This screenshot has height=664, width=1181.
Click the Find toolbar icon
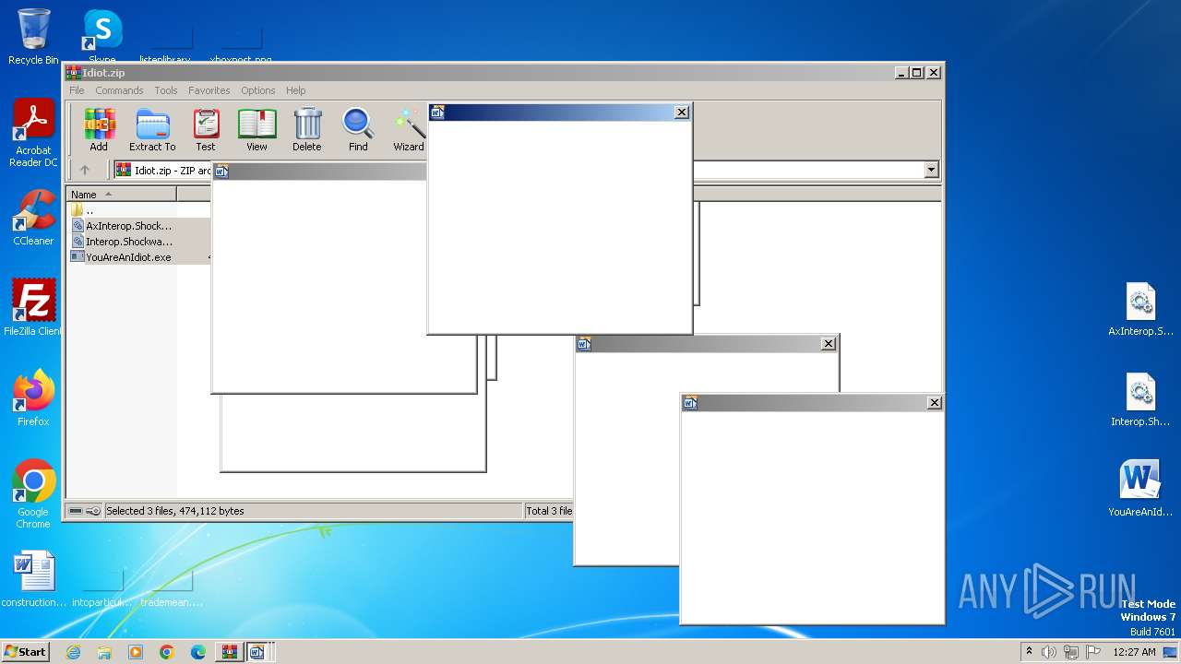pyautogui.click(x=358, y=129)
